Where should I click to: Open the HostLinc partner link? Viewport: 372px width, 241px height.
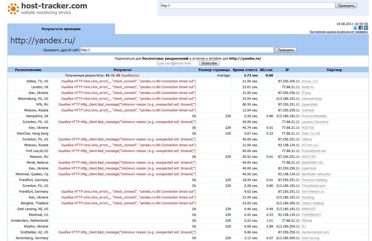(308, 87)
